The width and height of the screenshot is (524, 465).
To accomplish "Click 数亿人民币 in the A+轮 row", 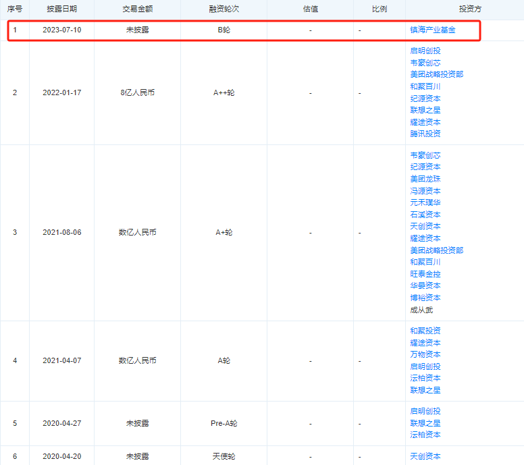I will 137,232.
